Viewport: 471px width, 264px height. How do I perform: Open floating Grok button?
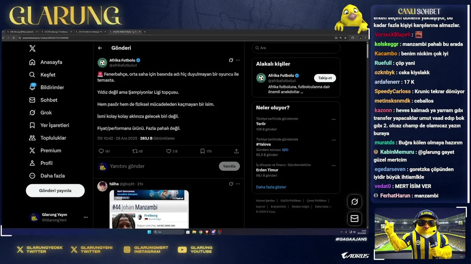click(354, 202)
